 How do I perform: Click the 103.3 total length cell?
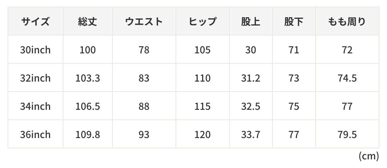coord(88,78)
